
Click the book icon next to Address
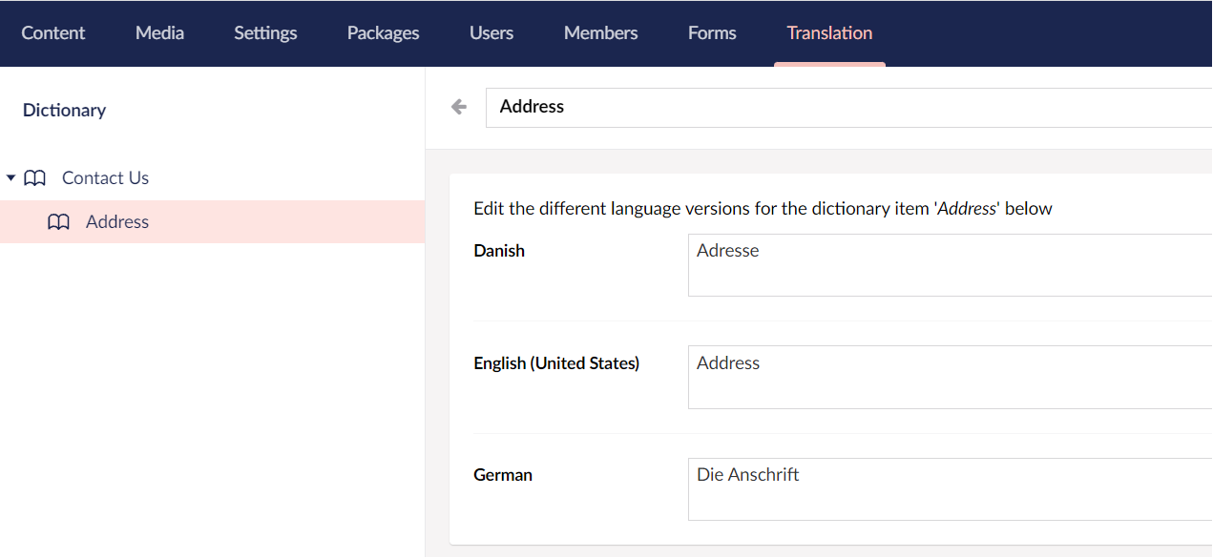pos(58,222)
